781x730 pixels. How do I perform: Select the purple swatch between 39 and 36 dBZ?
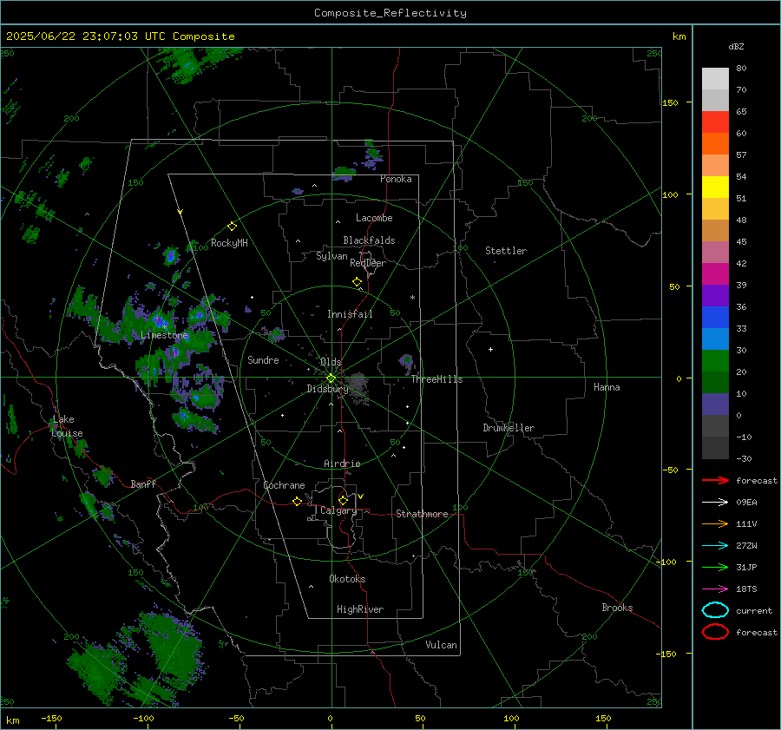click(x=715, y=296)
